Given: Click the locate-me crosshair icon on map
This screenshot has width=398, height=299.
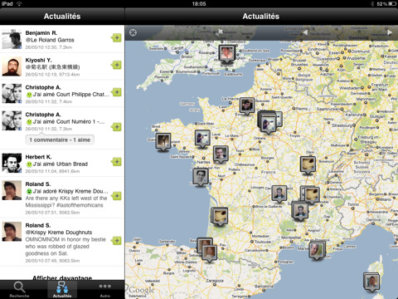Looking at the screenshot, I should click(133, 32).
